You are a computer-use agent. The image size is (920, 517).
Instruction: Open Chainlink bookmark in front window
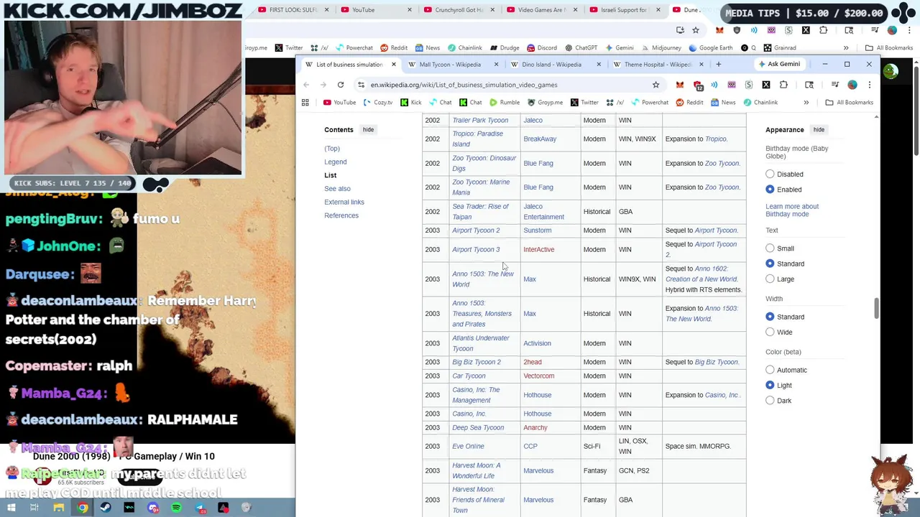pyautogui.click(x=760, y=103)
